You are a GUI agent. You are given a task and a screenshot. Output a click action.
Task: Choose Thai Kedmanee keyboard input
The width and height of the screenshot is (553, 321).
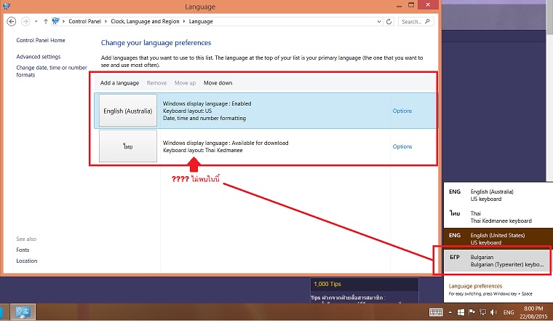point(498,217)
